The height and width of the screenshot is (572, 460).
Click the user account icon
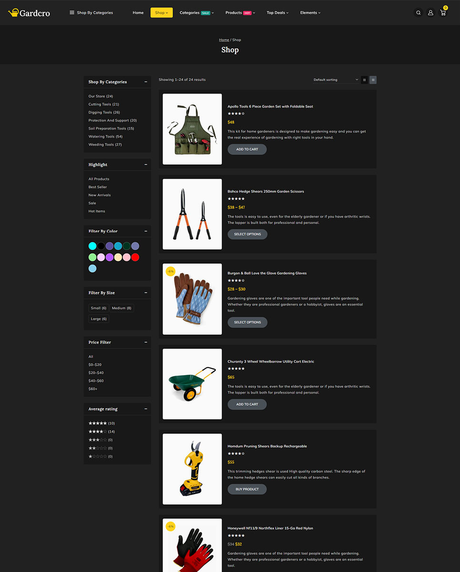tap(430, 13)
